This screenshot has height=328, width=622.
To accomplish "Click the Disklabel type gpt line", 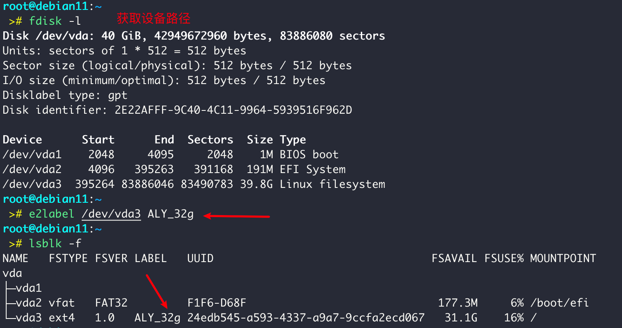I will click(65, 95).
